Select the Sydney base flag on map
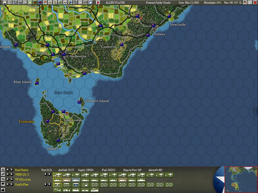 coord(153,26)
